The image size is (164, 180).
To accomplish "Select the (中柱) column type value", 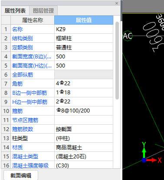I will (84, 138).
